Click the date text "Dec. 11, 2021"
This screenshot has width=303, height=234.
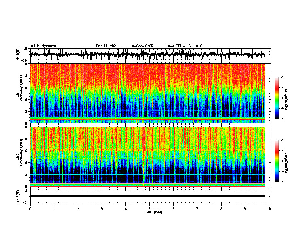coord(107,46)
